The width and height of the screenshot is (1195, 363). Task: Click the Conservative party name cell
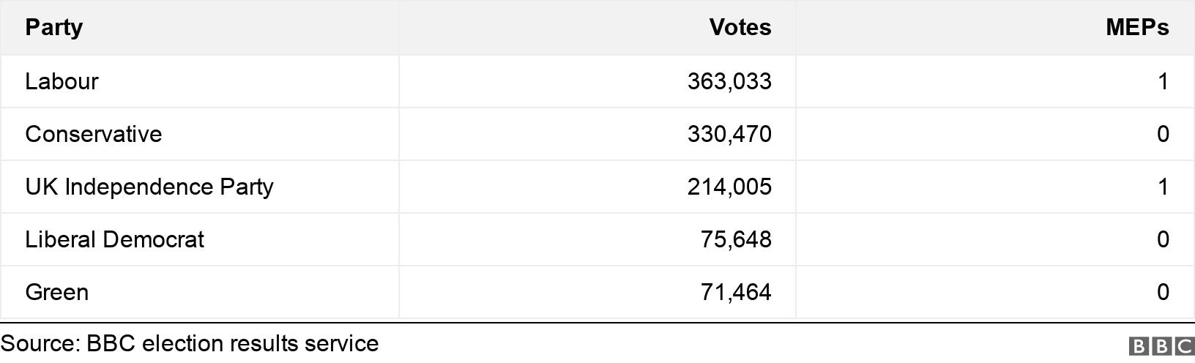click(94, 134)
